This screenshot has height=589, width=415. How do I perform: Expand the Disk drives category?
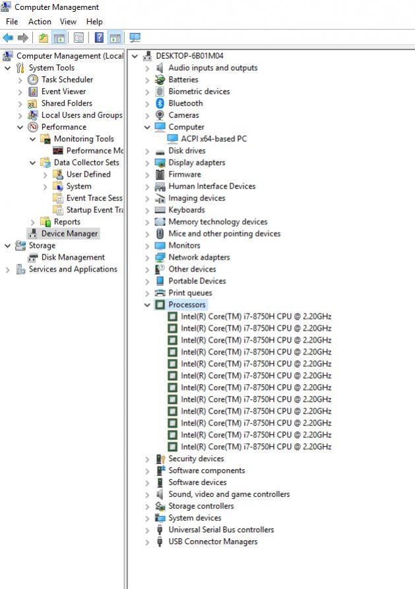coord(147,151)
